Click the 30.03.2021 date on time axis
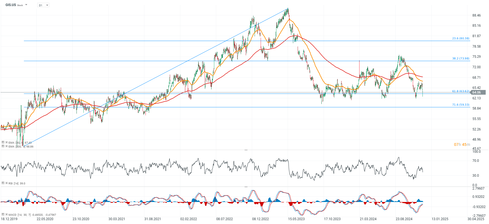489x224 pixels. [x=117, y=219]
